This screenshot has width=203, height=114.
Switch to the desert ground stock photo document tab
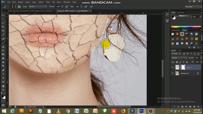[x=30, y=11]
